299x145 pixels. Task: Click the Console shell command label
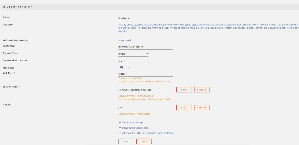(16, 60)
